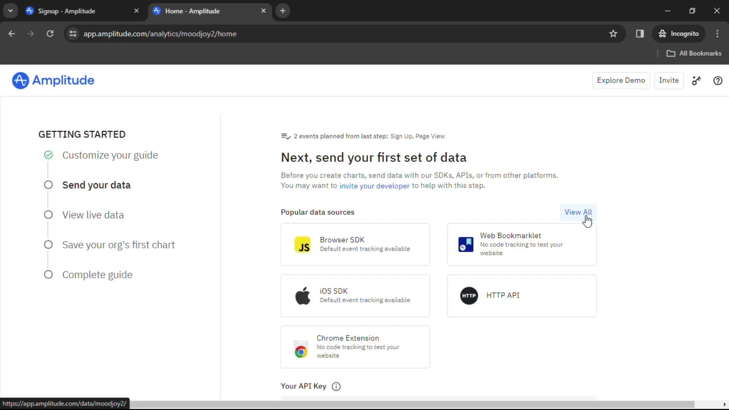
Task: Click the 'GETTING STARTED' heading
Action: (x=82, y=134)
